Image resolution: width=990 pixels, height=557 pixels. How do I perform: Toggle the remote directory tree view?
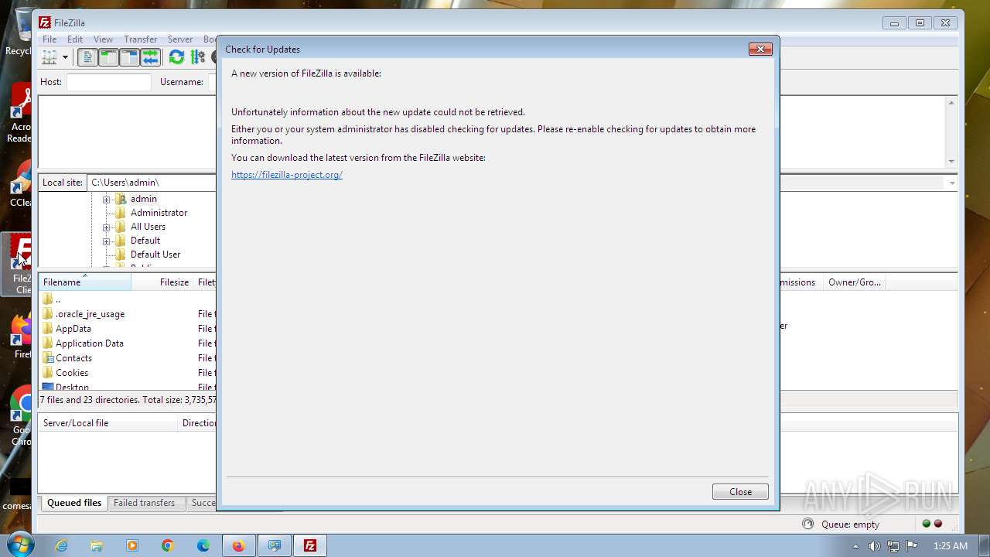coord(129,57)
